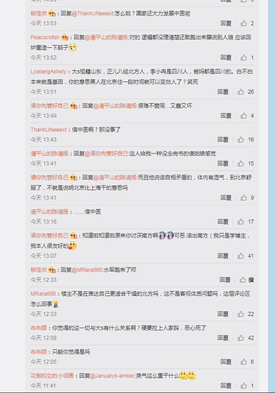Screen dimensions: 275x393
Task: Reply to 清平山的陈清扬's 13:41 comment
Action: coord(223,164)
